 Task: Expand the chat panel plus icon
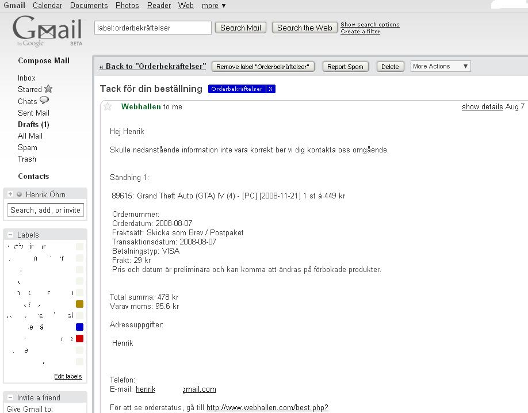tap(10, 194)
